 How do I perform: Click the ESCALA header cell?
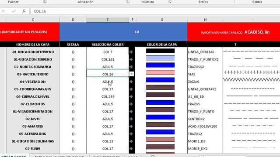[x=73, y=44]
